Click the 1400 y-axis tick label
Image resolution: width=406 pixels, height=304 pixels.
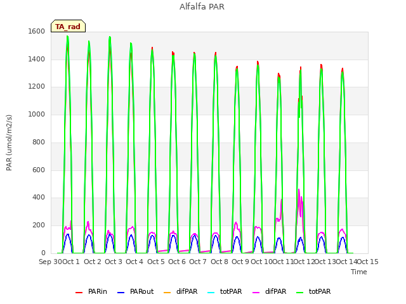coord(37,59)
